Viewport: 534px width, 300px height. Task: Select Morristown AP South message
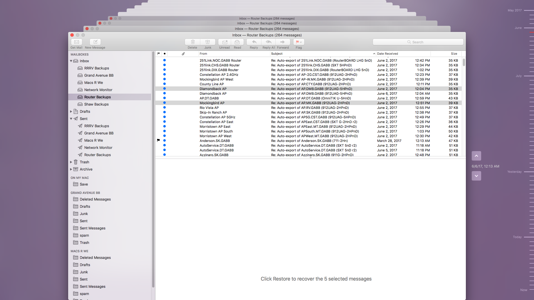pos(308,131)
